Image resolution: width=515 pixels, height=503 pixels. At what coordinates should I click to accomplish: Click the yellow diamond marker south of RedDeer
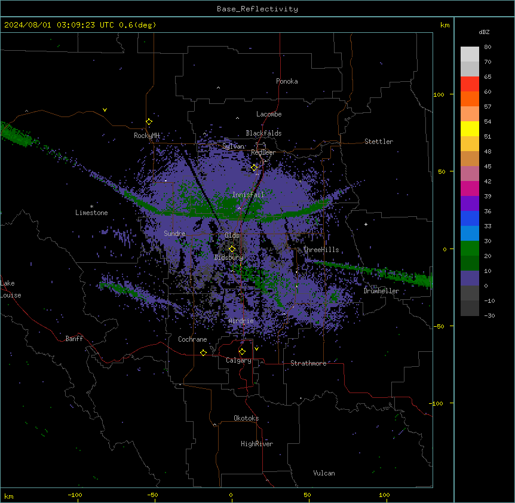255,168
